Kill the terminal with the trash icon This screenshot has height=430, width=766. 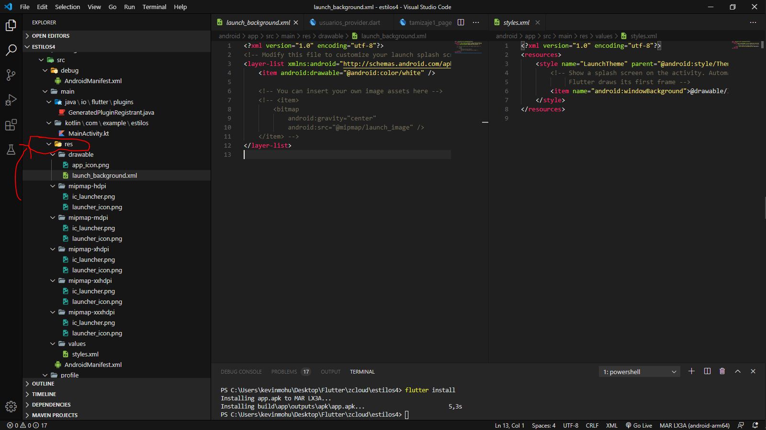click(x=722, y=371)
